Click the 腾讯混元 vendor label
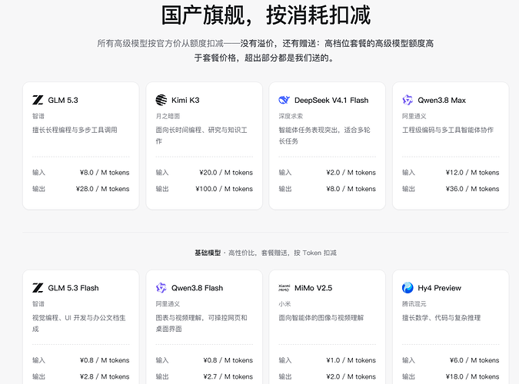The width and height of the screenshot is (519, 384). pos(414,303)
